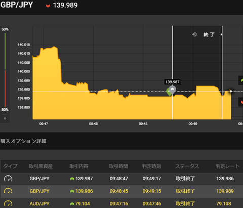The image size is (243, 208).
Task: Click the 終了 label on the chart
Action: pyautogui.click(x=209, y=34)
